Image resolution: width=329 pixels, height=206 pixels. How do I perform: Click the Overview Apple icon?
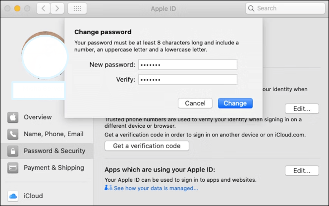pos(13,117)
